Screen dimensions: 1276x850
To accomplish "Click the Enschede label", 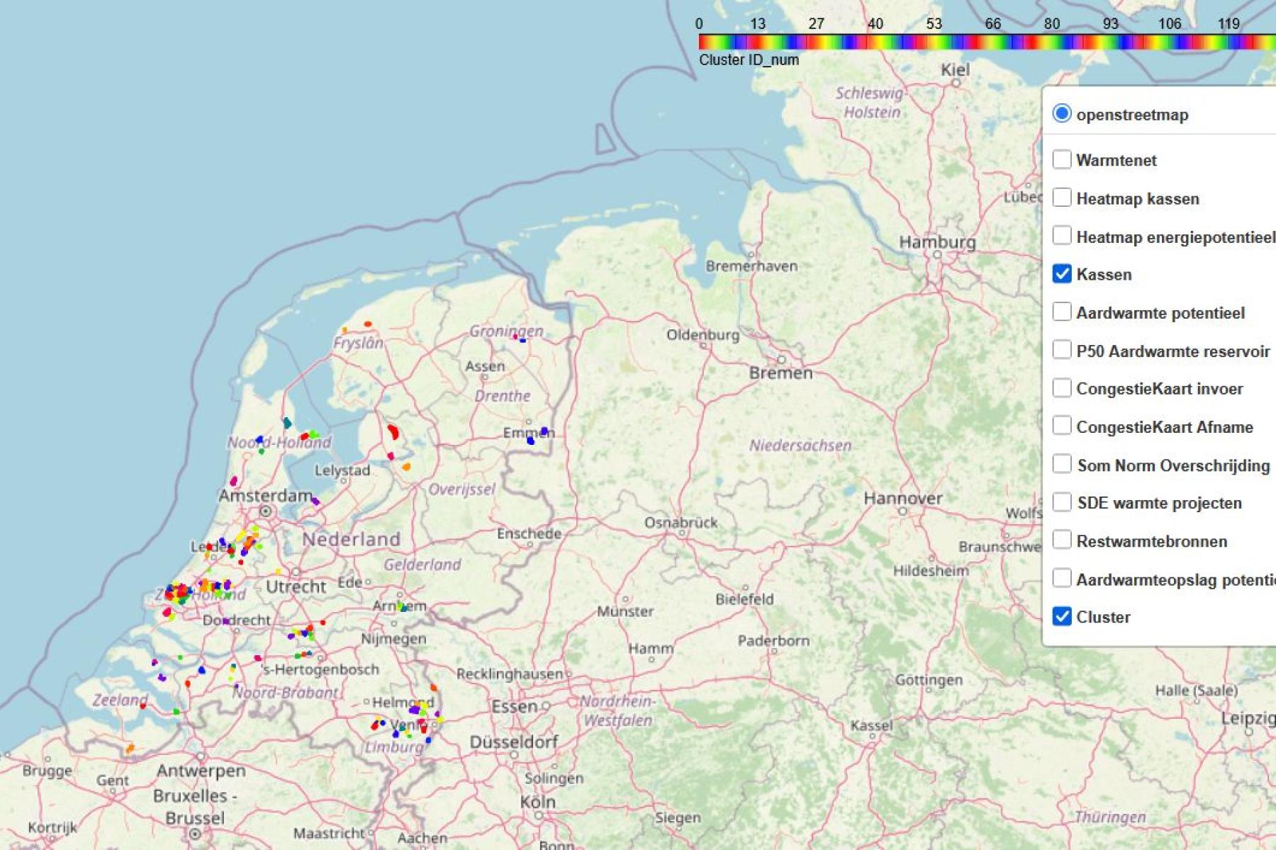I will [529, 533].
